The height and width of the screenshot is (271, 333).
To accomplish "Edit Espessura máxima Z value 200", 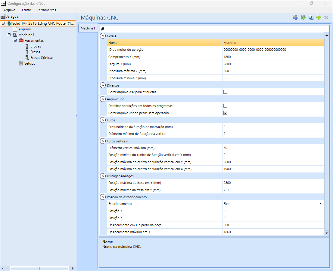I will (273, 71).
